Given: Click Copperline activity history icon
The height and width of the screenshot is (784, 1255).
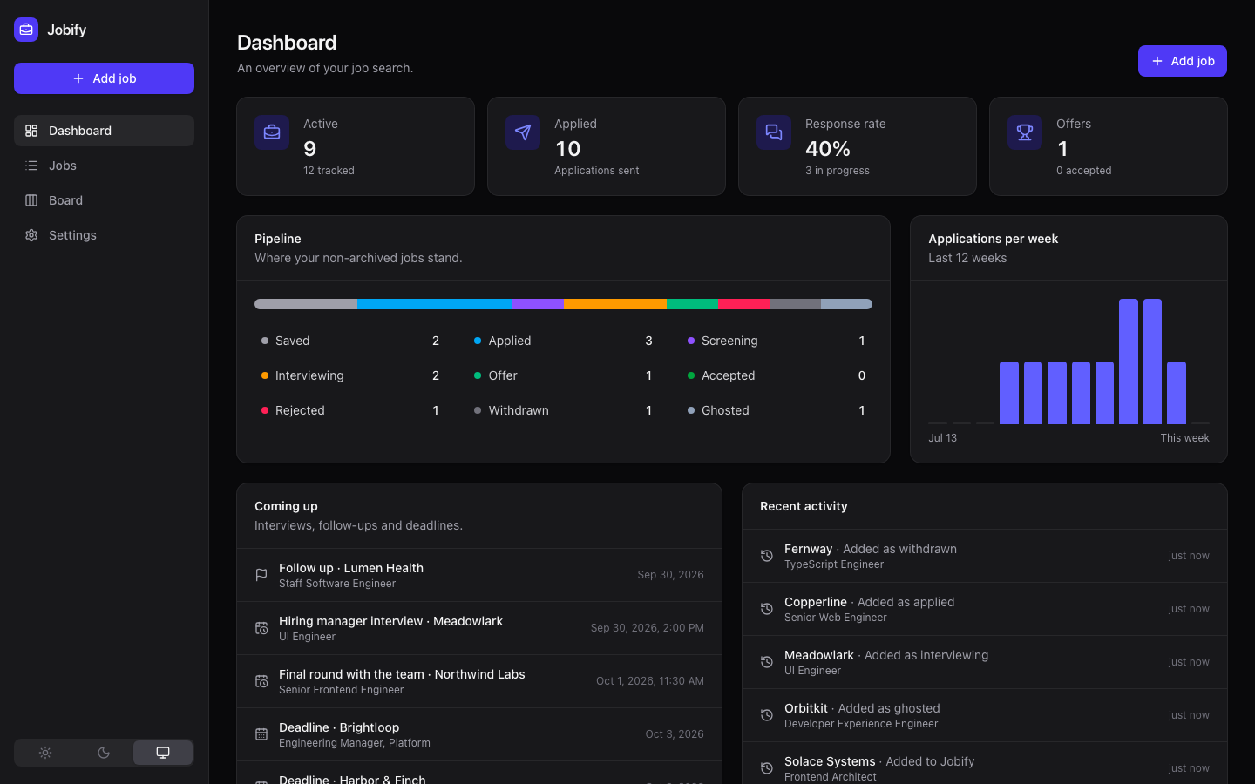Looking at the screenshot, I should click(767, 609).
